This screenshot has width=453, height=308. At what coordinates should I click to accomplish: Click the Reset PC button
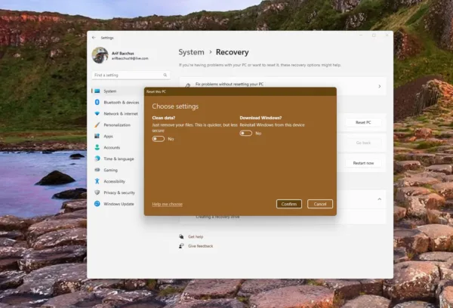[363, 122]
